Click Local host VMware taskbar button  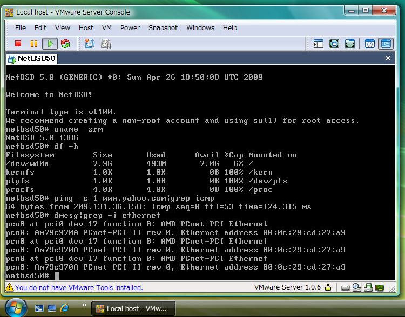point(133,308)
